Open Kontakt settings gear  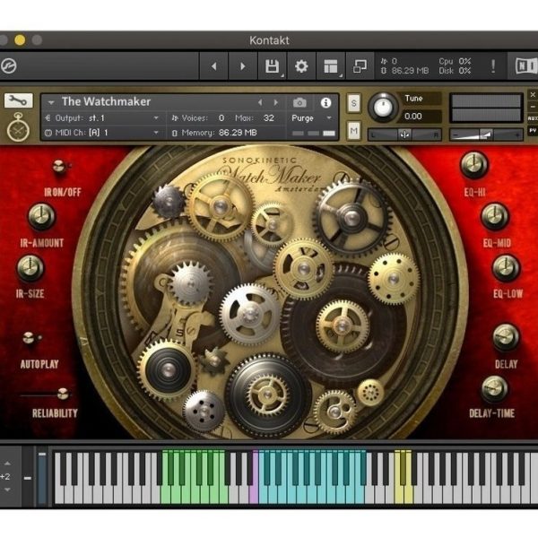click(x=301, y=65)
